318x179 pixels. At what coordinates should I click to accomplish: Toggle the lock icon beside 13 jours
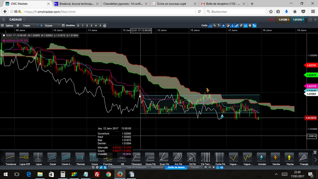pos(41,25)
